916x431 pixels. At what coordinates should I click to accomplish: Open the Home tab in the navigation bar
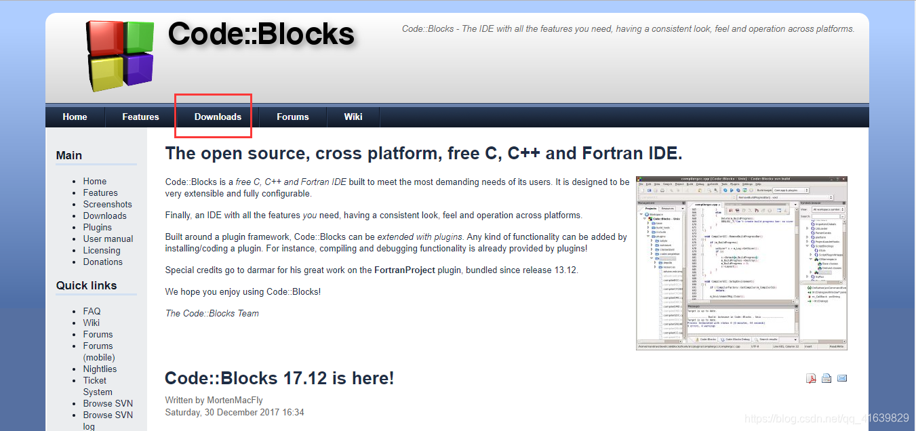tap(75, 117)
